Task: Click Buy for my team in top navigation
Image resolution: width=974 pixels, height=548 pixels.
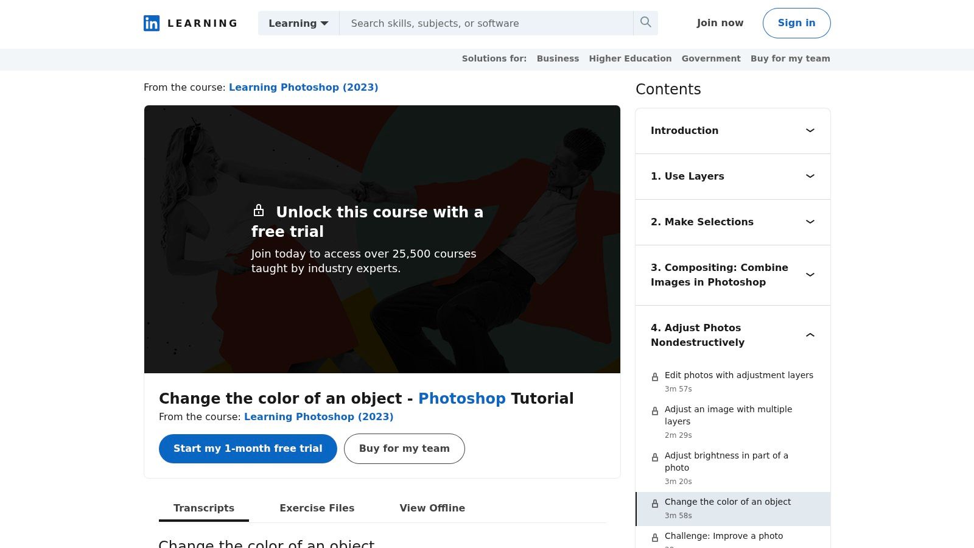Action: 790,58
